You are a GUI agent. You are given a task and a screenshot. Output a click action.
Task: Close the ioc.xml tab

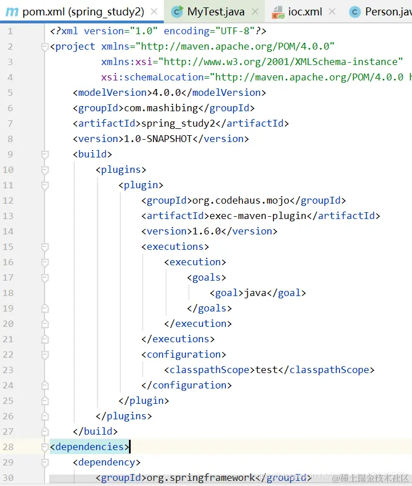point(332,12)
